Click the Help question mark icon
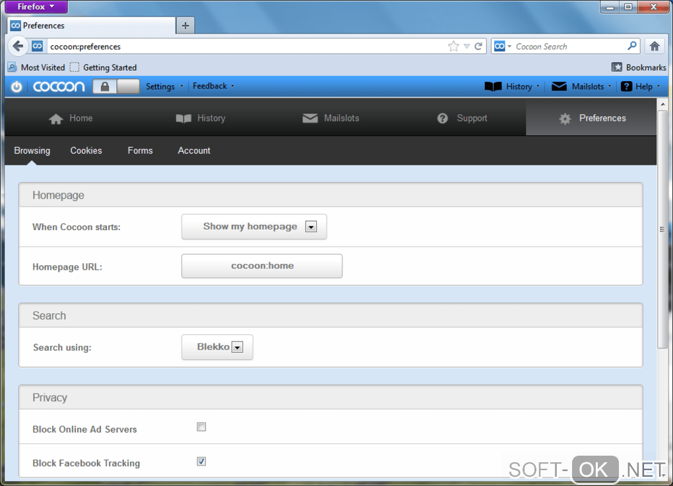 pos(626,86)
